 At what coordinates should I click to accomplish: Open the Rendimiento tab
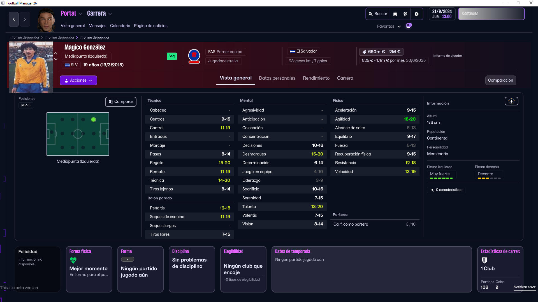tap(316, 78)
